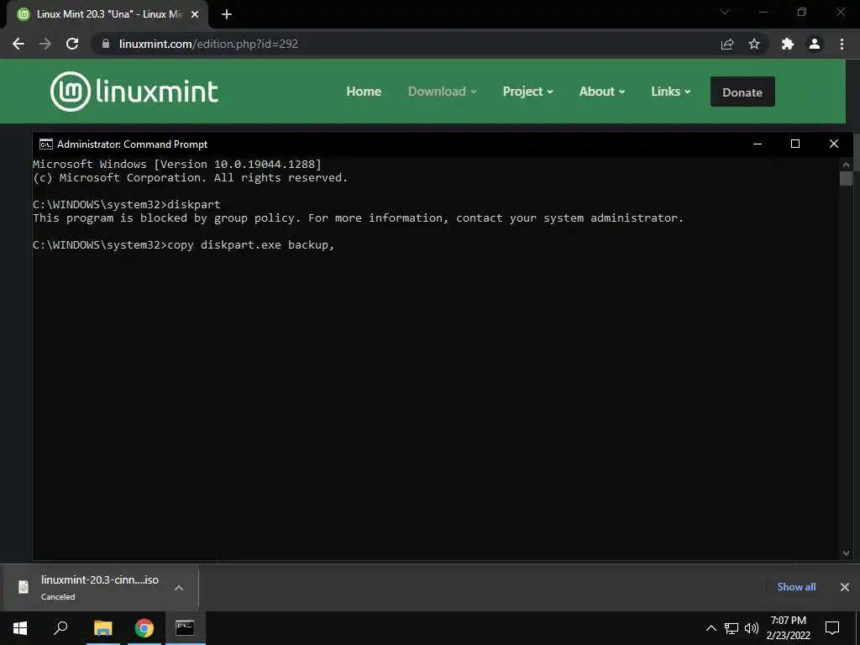
Task: Open a new browser tab
Action: [x=227, y=14]
